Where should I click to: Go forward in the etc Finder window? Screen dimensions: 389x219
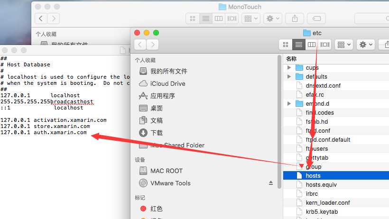(x=153, y=45)
